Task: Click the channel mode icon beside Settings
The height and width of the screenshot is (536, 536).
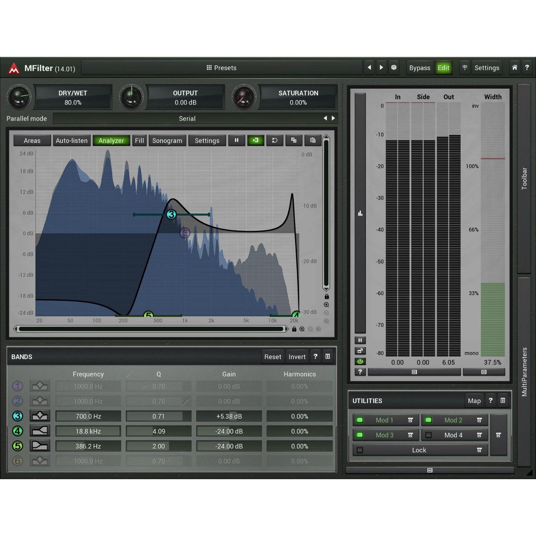Action: click(x=465, y=68)
